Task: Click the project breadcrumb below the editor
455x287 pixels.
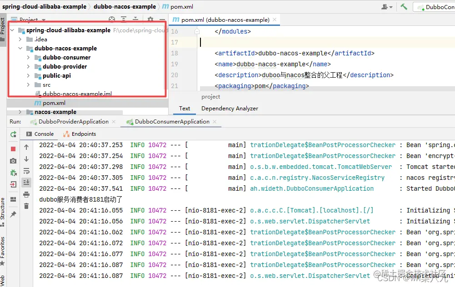Action: click(210, 97)
